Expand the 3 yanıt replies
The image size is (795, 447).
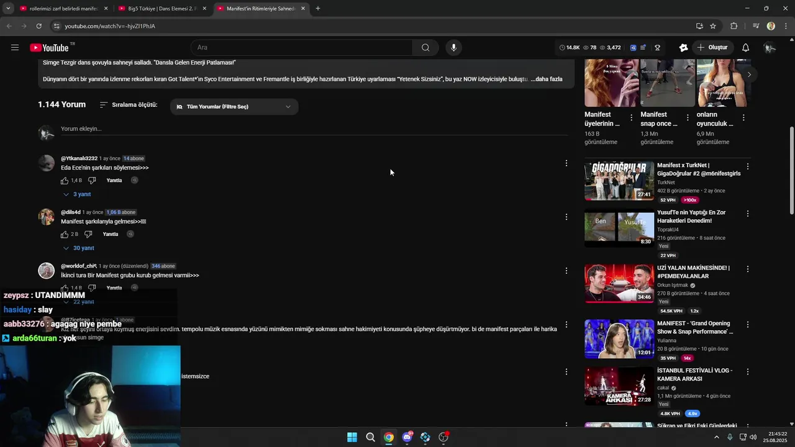tap(77, 194)
